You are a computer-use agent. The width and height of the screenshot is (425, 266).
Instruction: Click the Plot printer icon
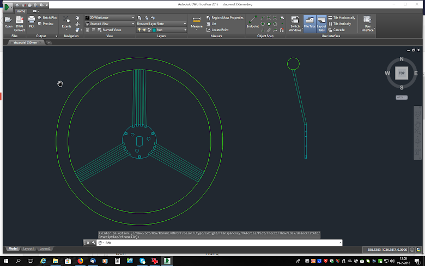(32, 20)
